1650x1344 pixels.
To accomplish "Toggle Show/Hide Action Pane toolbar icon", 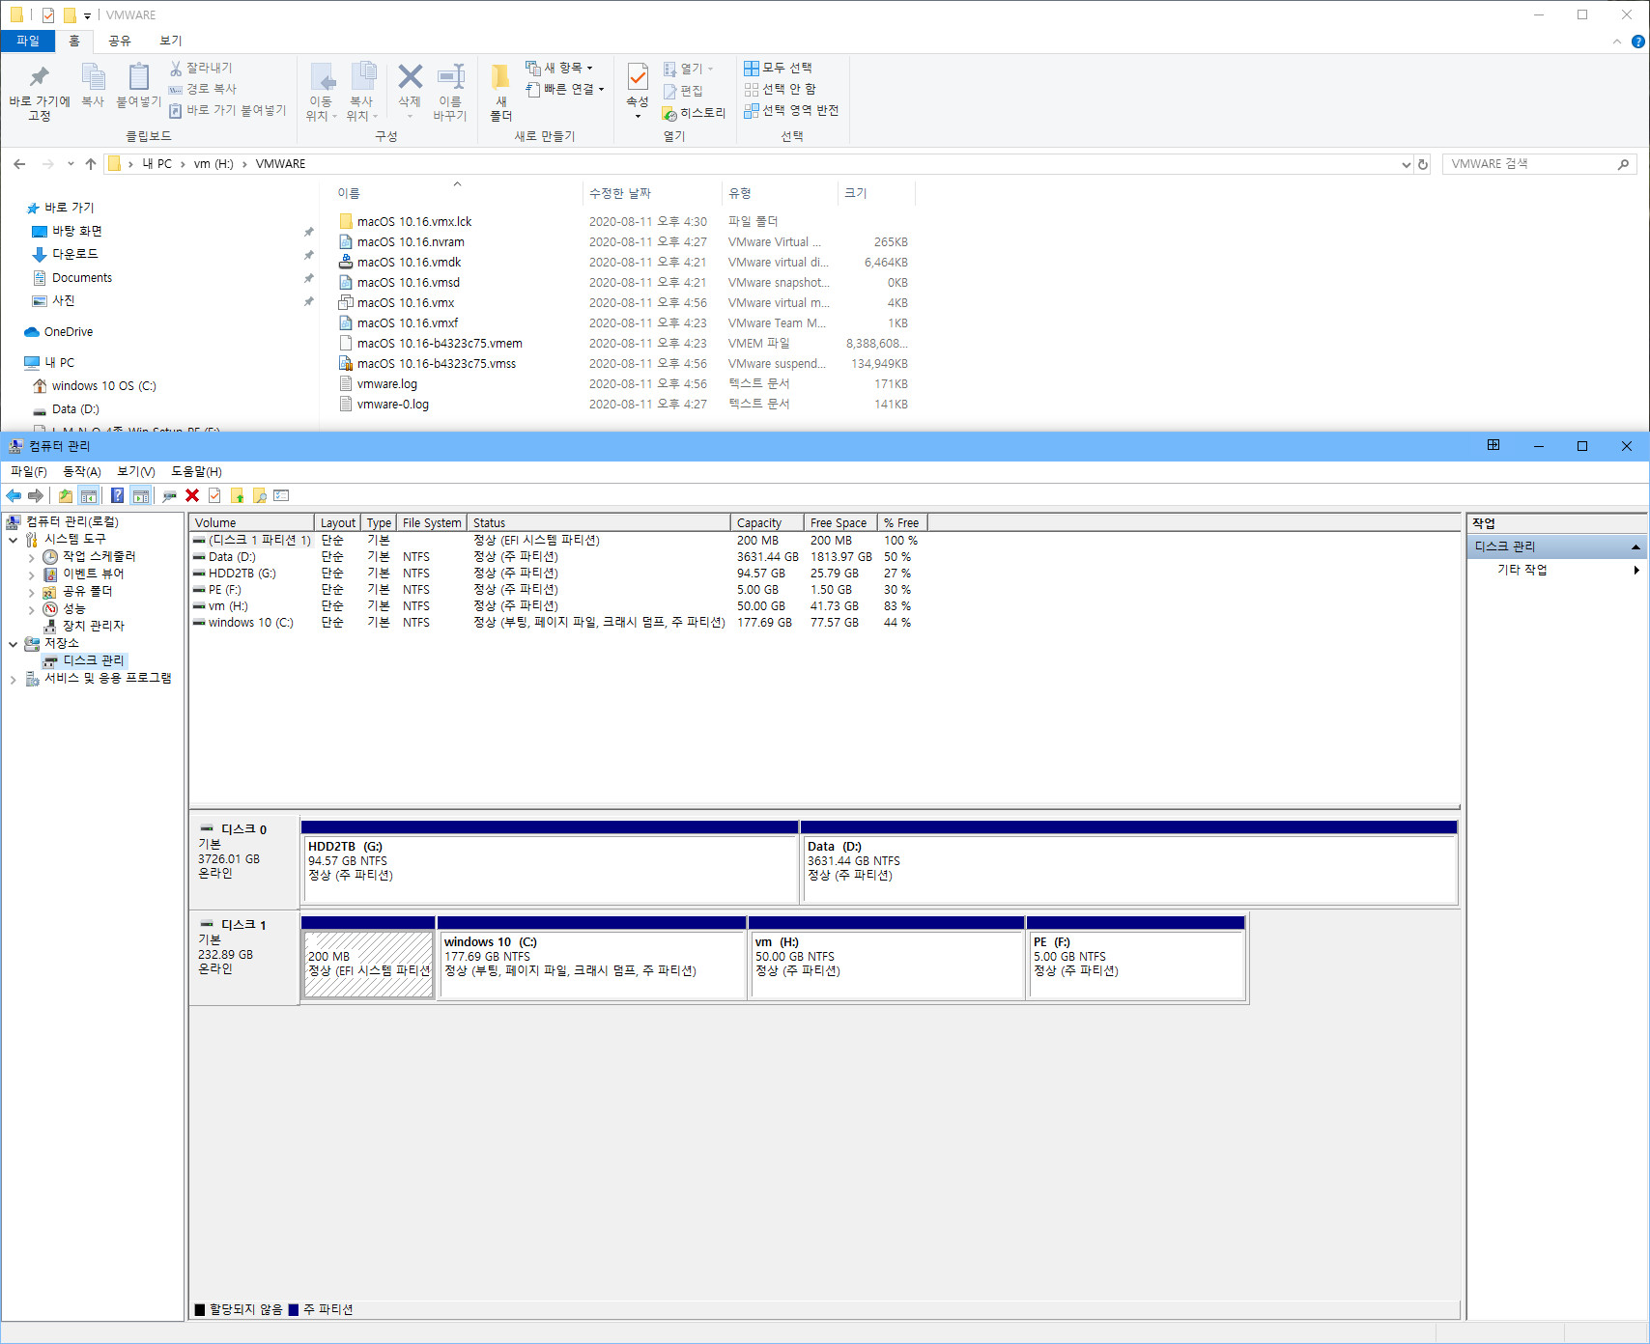I will click(x=141, y=496).
